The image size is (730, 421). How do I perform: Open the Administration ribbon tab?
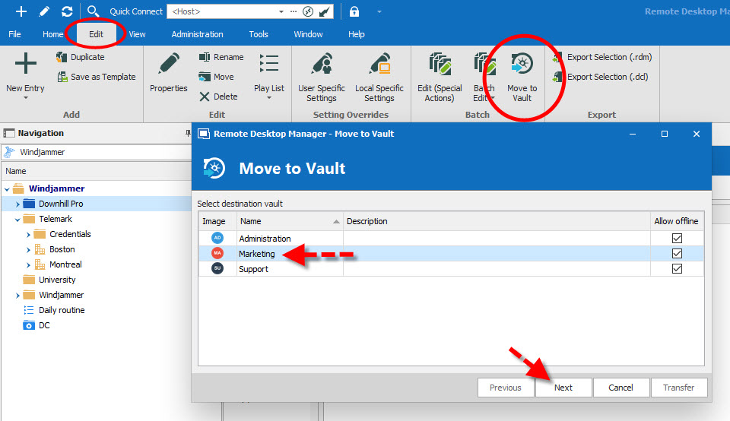click(197, 34)
